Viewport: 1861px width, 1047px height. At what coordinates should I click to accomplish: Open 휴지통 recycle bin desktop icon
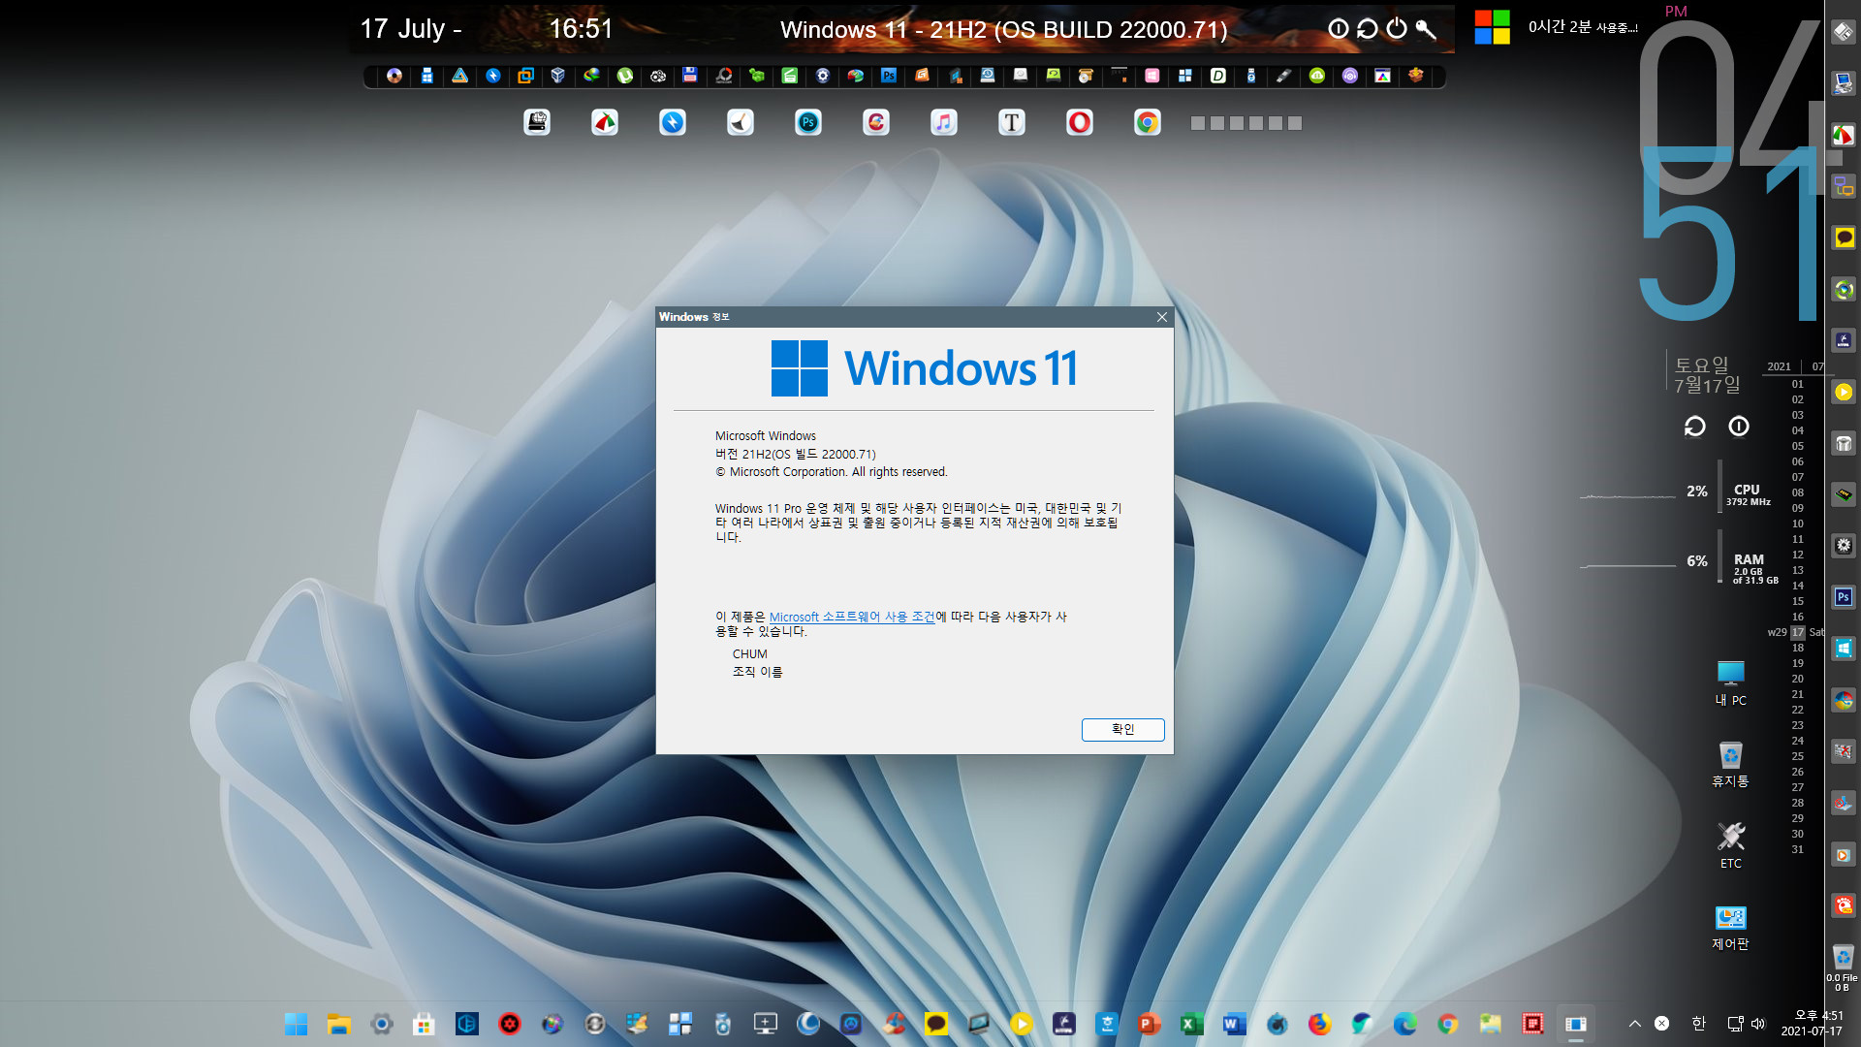[x=1730, y=764]
